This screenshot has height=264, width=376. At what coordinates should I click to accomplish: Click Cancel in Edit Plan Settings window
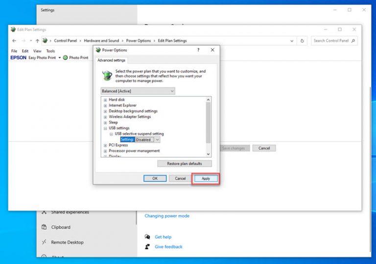click(x=264, y=148)
